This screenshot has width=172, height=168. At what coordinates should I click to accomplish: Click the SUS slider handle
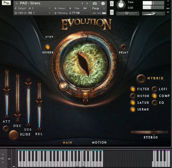[28, 84]
